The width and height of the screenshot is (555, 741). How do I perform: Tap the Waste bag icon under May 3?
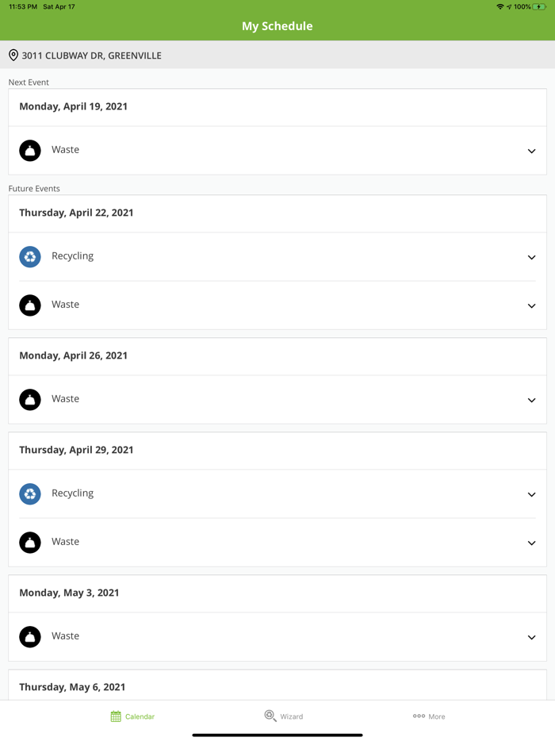click(30, 637)
